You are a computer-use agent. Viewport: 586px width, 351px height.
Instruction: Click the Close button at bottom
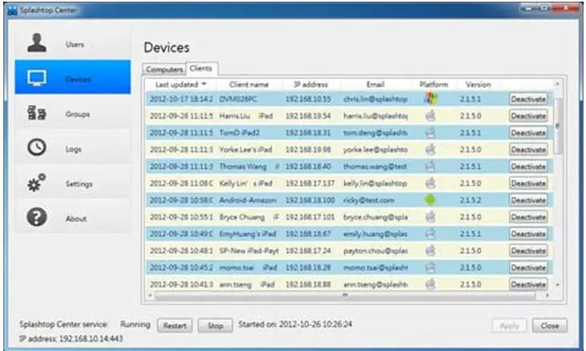click(550, 325)
